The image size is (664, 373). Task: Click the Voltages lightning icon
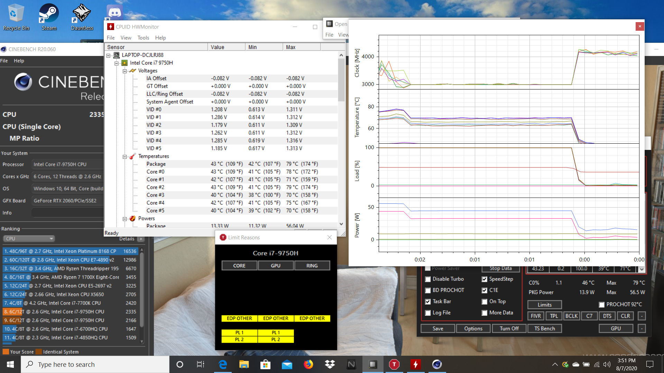click(x=133, y=70)
